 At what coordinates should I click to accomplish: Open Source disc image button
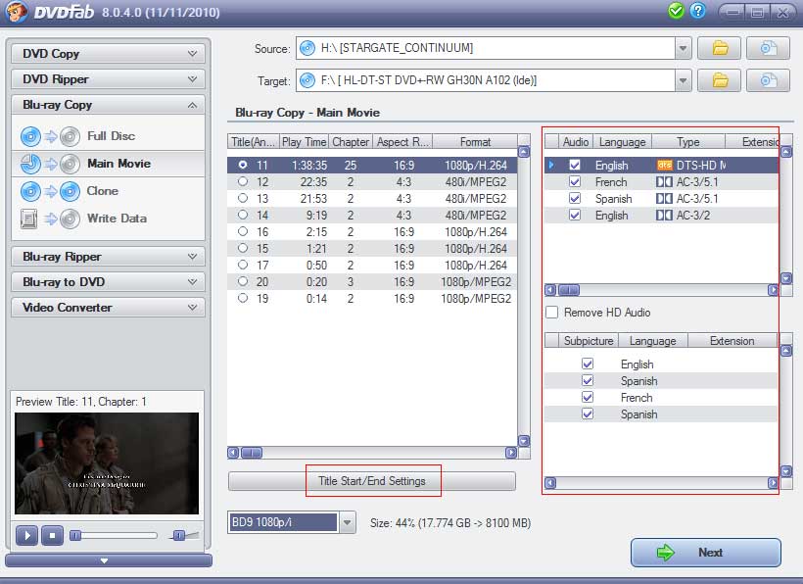[768, 49]
